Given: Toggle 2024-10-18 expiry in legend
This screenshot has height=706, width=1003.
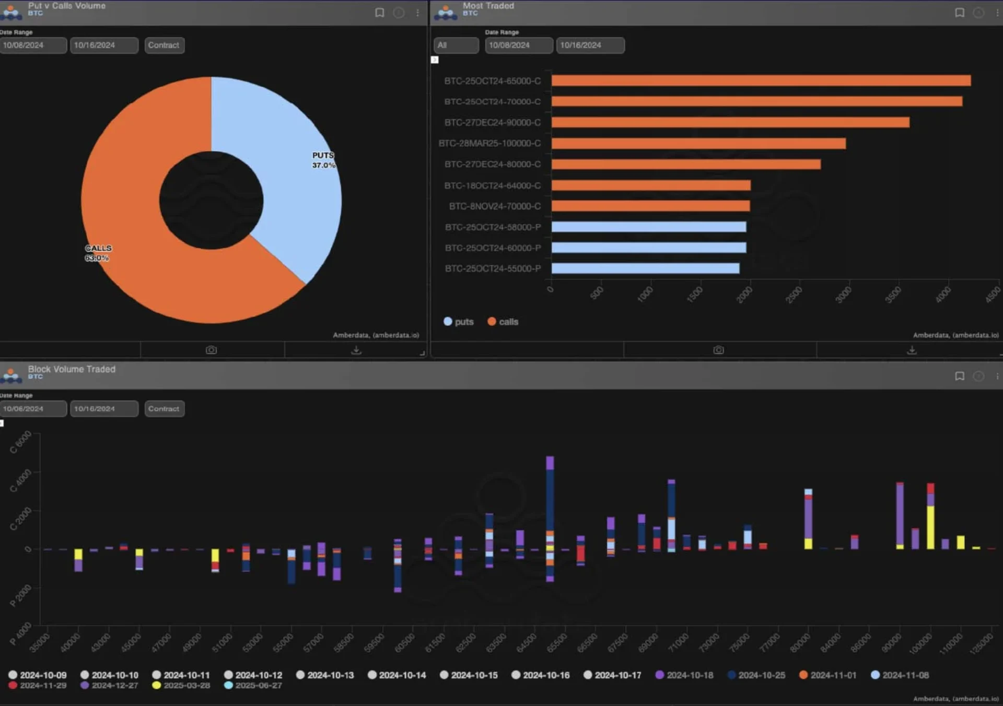Looking at the screenshot, I should pyautogui.click(x=684, y=675).
